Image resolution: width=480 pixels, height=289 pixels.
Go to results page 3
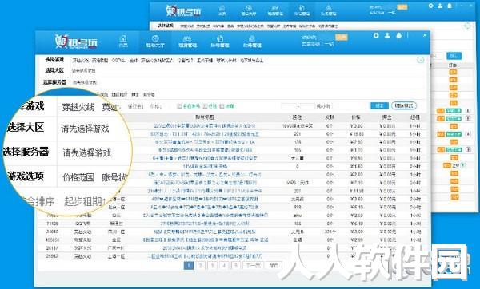tap(212, 265)
